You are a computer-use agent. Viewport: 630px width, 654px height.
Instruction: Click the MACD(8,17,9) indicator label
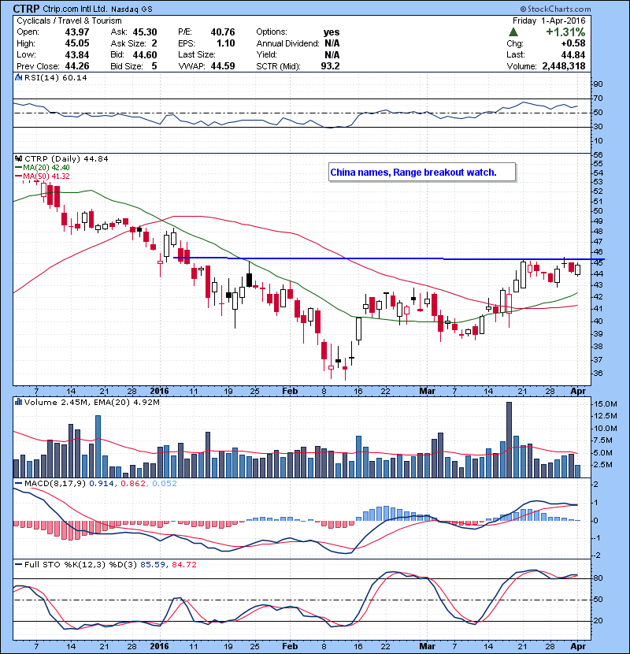(x=55, y=484)
